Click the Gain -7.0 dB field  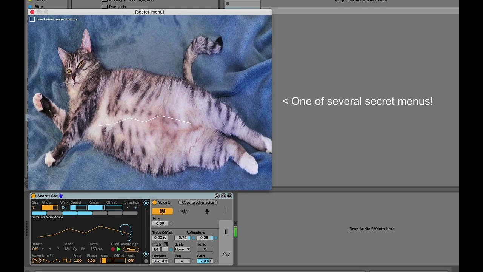tap(205, 261)
